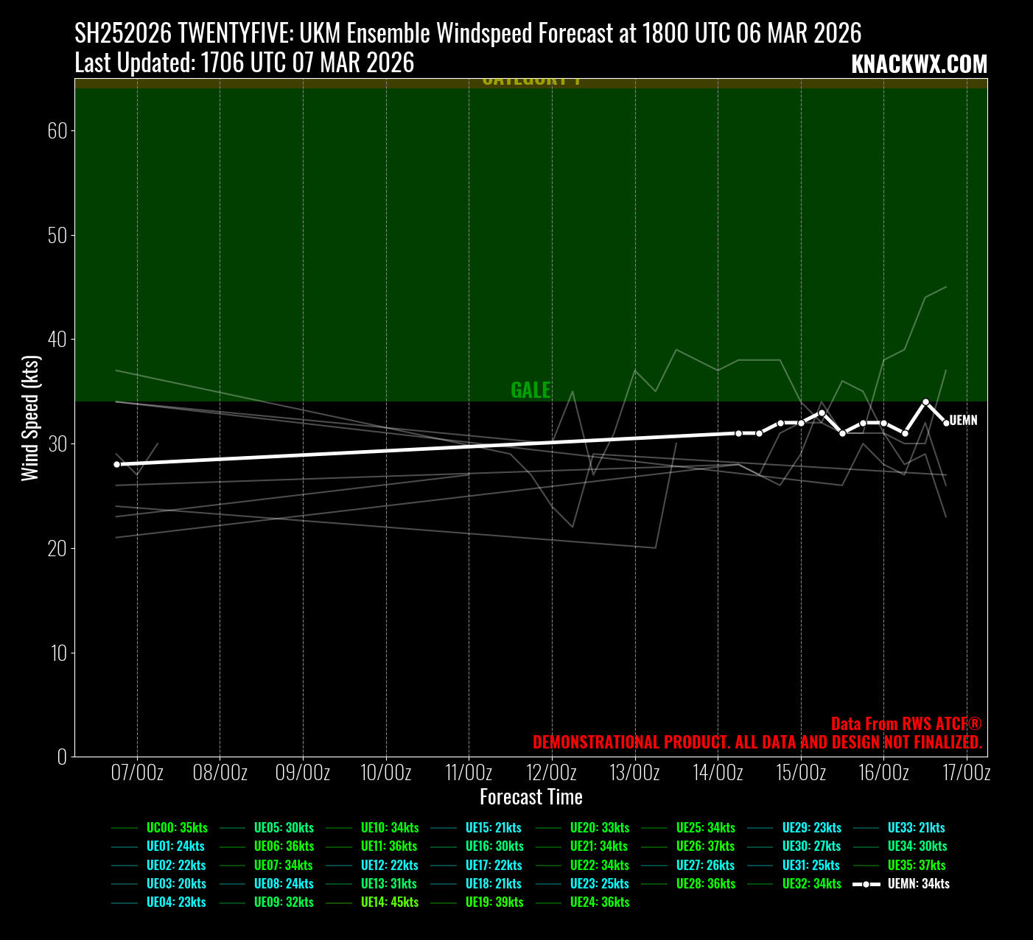Image resolution: width=1033 pixels, height=940 pixels.
Task: Toggle the UE35: 37kts legend entry
Action: point(916,865)
